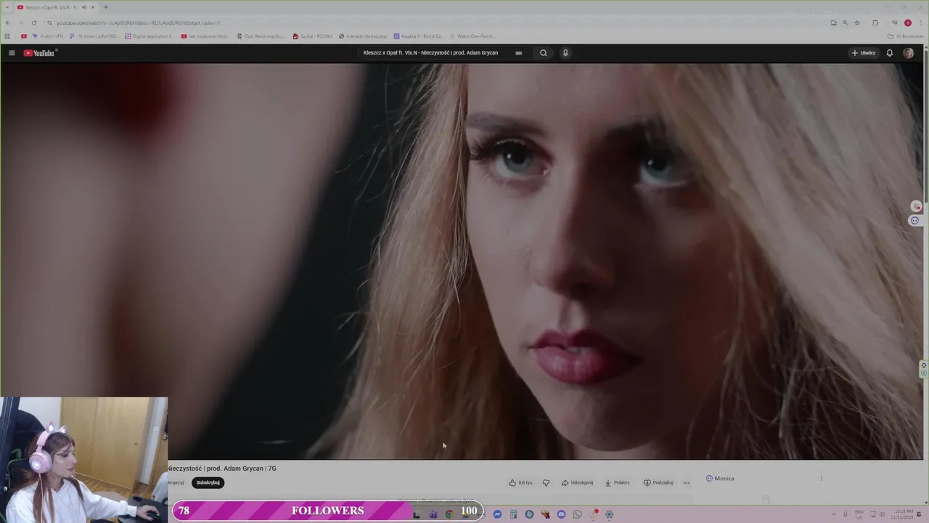Open the browser zoom magnifier icon
The height and width of the screenshot is (523, 929).
click(845, 23)
